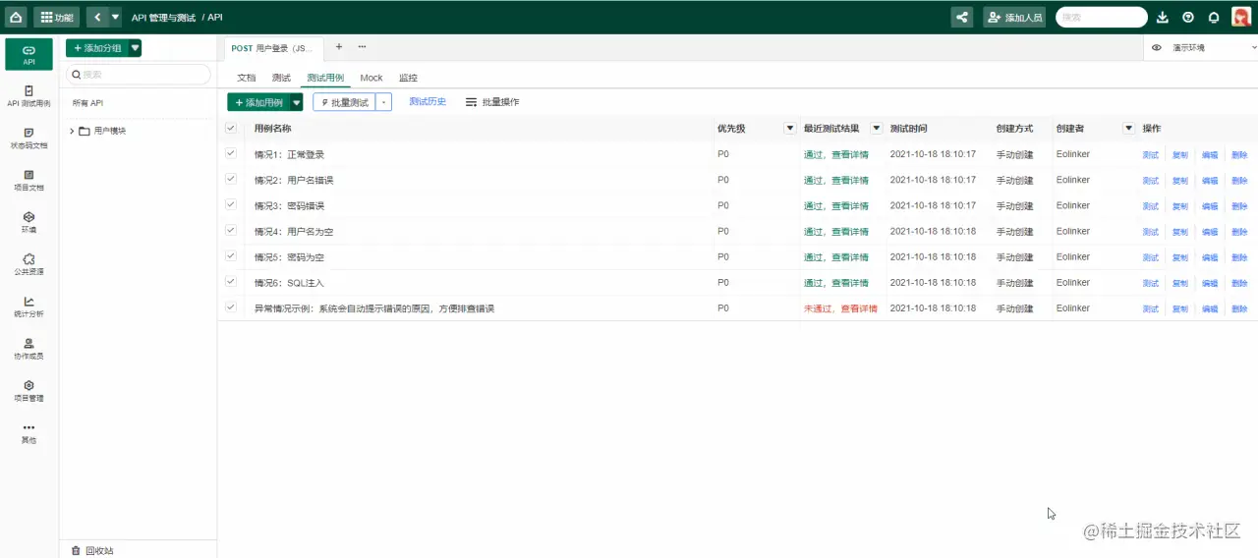1258x558 pixels.
Task: Select 所有 API in the list
Action: [x=88, y=103]
